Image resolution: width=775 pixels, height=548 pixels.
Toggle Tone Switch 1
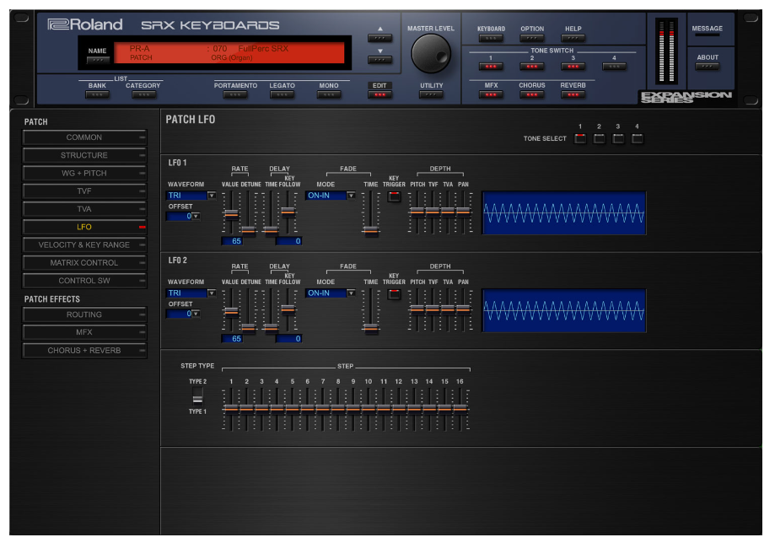click(x=491, y=67)
